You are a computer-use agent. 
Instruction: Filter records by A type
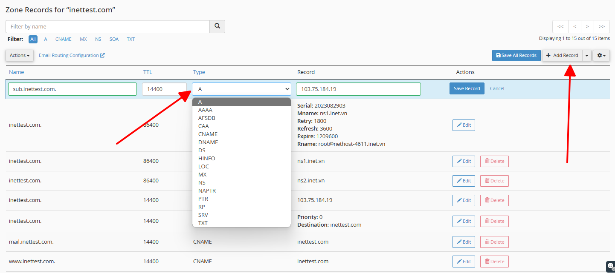[x=46, y=39]
